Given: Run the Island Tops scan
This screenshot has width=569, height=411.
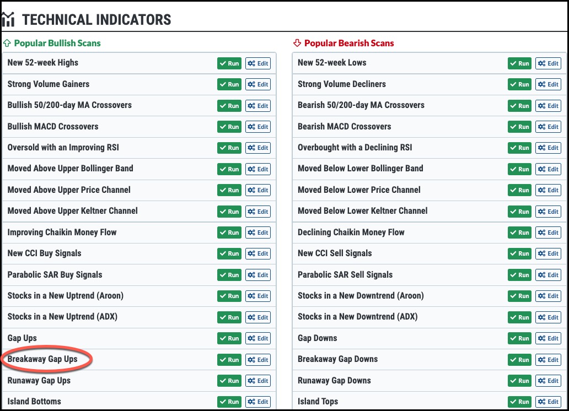Looking at the screenshot, I should point(519,402).
